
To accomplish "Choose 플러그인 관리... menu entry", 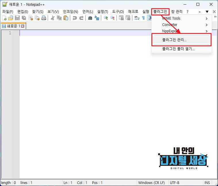I will point(181,40).
